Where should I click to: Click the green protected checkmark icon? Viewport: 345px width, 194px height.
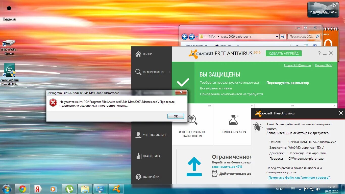pyautogui.click(x=183, y=82)
